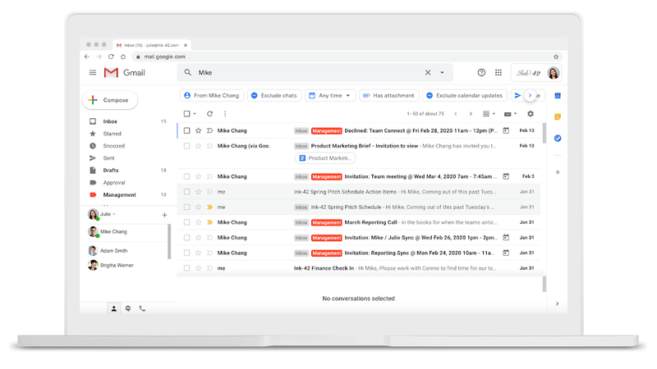
Task: Apply the Has attachment filter chip
Action: tap(388, 95)
